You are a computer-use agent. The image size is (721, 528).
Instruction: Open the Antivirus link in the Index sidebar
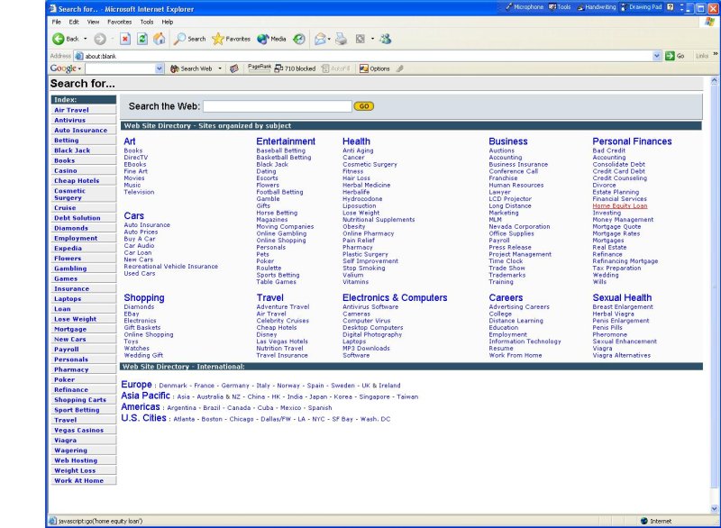point(70,120)
